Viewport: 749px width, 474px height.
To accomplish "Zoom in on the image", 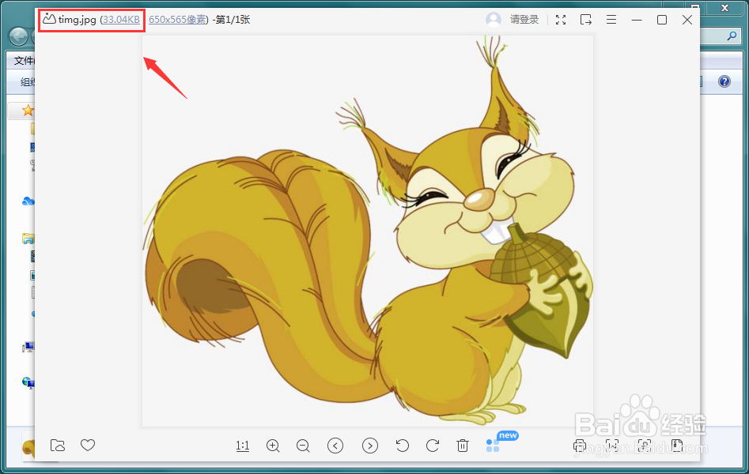I will pos(273,446).
